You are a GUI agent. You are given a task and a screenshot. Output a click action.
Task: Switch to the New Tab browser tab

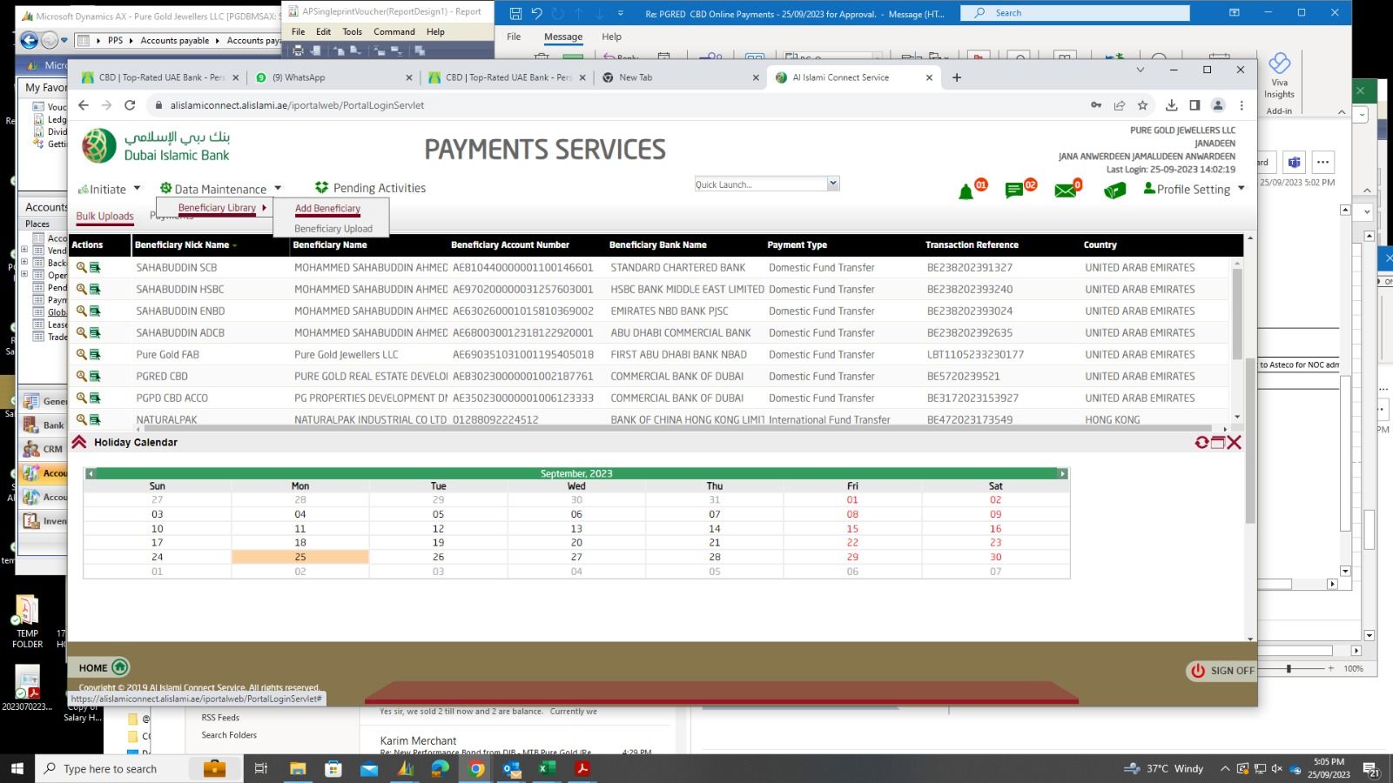pyautogui.click(x=679, y=77)
